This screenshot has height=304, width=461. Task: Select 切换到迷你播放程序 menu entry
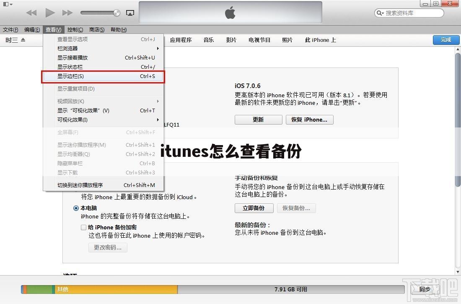pos(104,185)
